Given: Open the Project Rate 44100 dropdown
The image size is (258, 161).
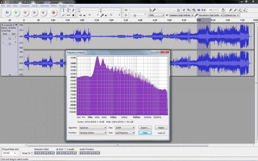Looking at the screenshot, I should pos(9,153).
